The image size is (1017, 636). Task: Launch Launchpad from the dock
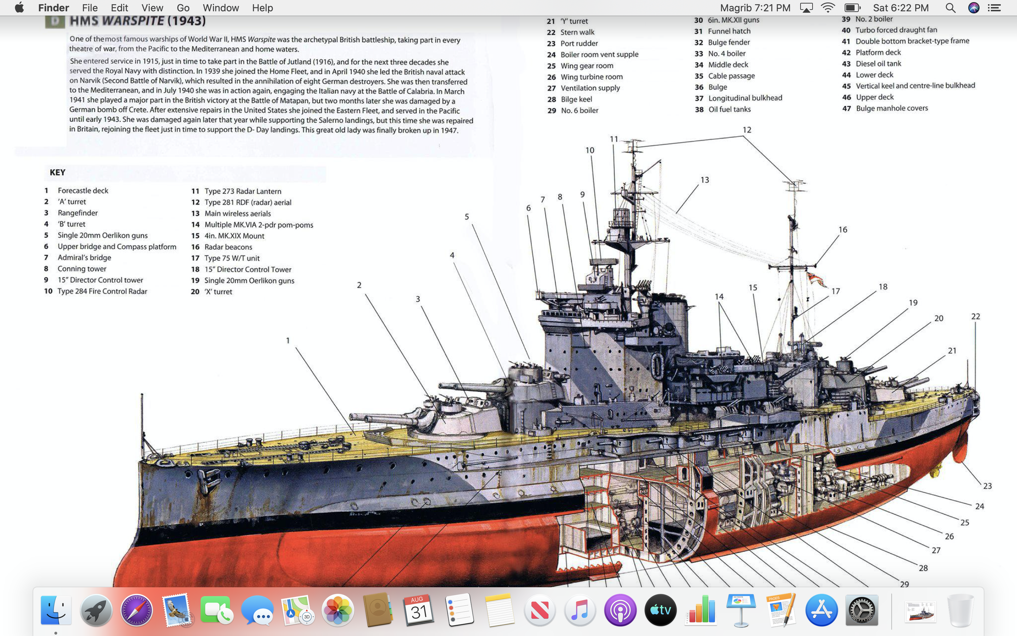[96, 610]
